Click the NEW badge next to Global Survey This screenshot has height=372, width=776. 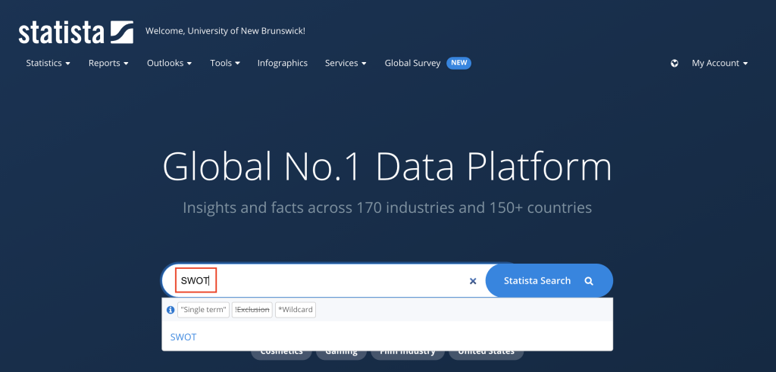point(458,64)
